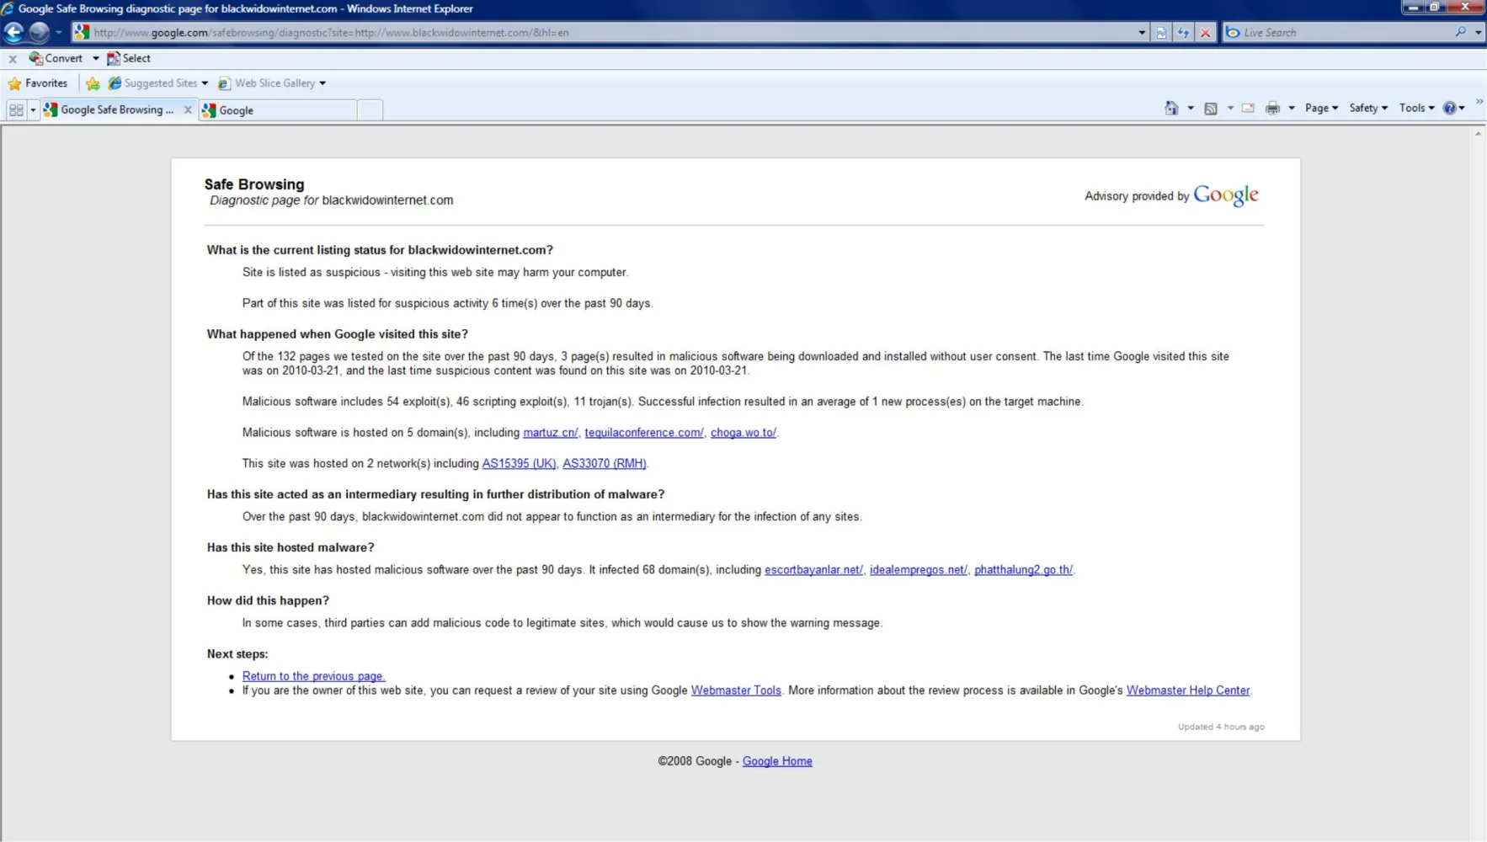The image size is (1487, 842).
Task: Stop loading with the red X icon
Action: [x=1205, y=33]
